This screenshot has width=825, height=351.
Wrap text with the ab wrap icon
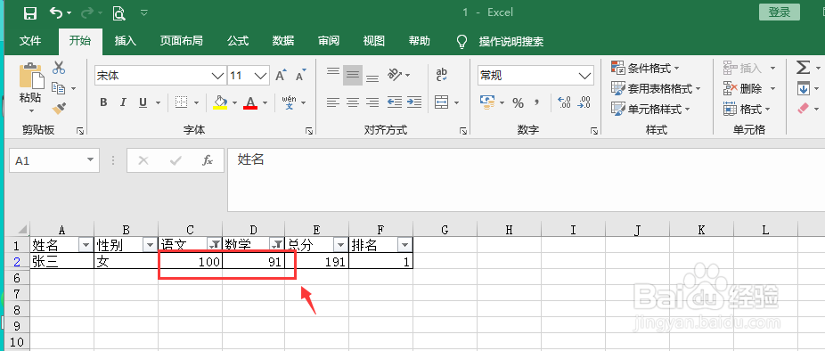pyautogui.click(x=442, y=75)
